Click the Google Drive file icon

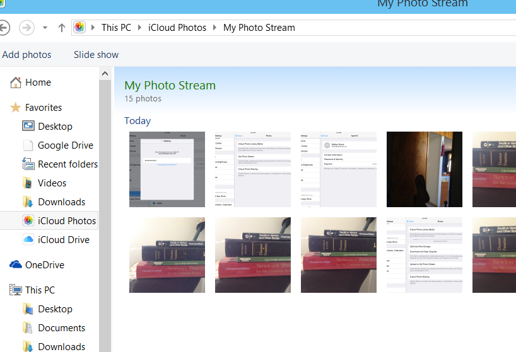(x=28, y=145)
